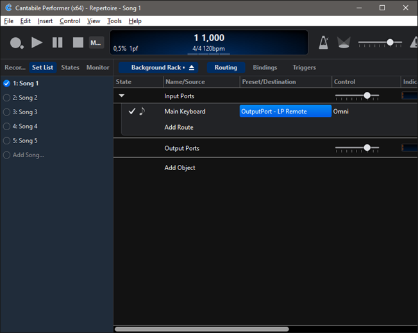The image size is (418, 333).
Task: Open the File menu
Action: point(8,21)
